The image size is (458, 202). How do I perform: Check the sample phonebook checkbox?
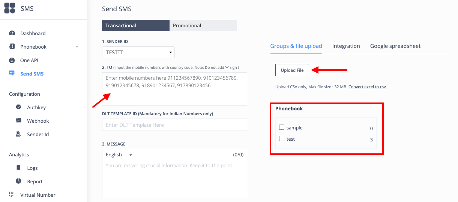[282, 127]
